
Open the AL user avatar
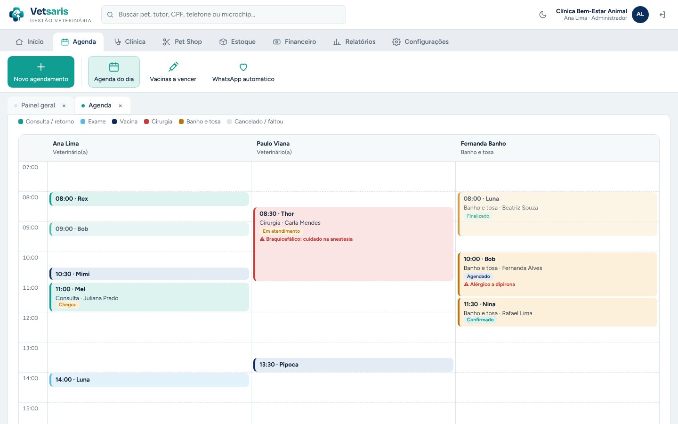pos(640,15)
